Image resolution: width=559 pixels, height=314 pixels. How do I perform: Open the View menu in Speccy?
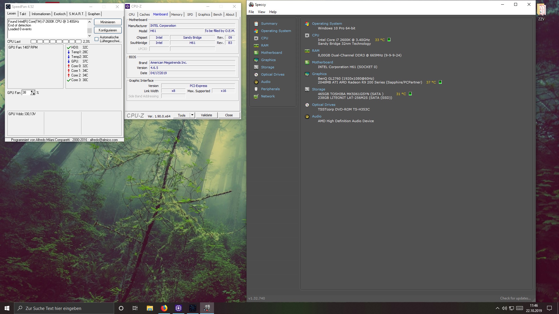coord(261,12)
